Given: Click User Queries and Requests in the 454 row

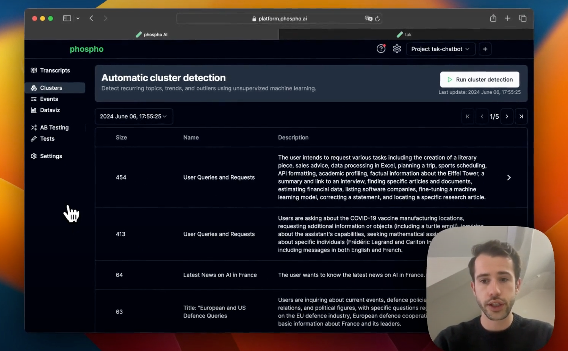Looking at the screenshot, I should point(219,177).
